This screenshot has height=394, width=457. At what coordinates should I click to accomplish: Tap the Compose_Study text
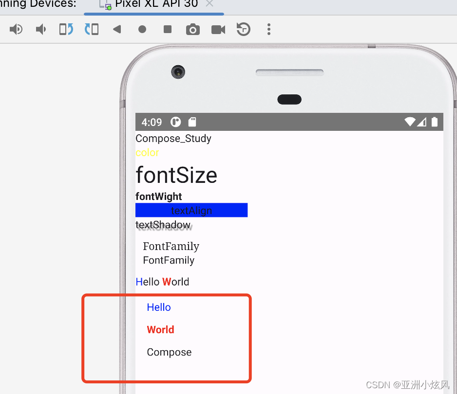173,139
